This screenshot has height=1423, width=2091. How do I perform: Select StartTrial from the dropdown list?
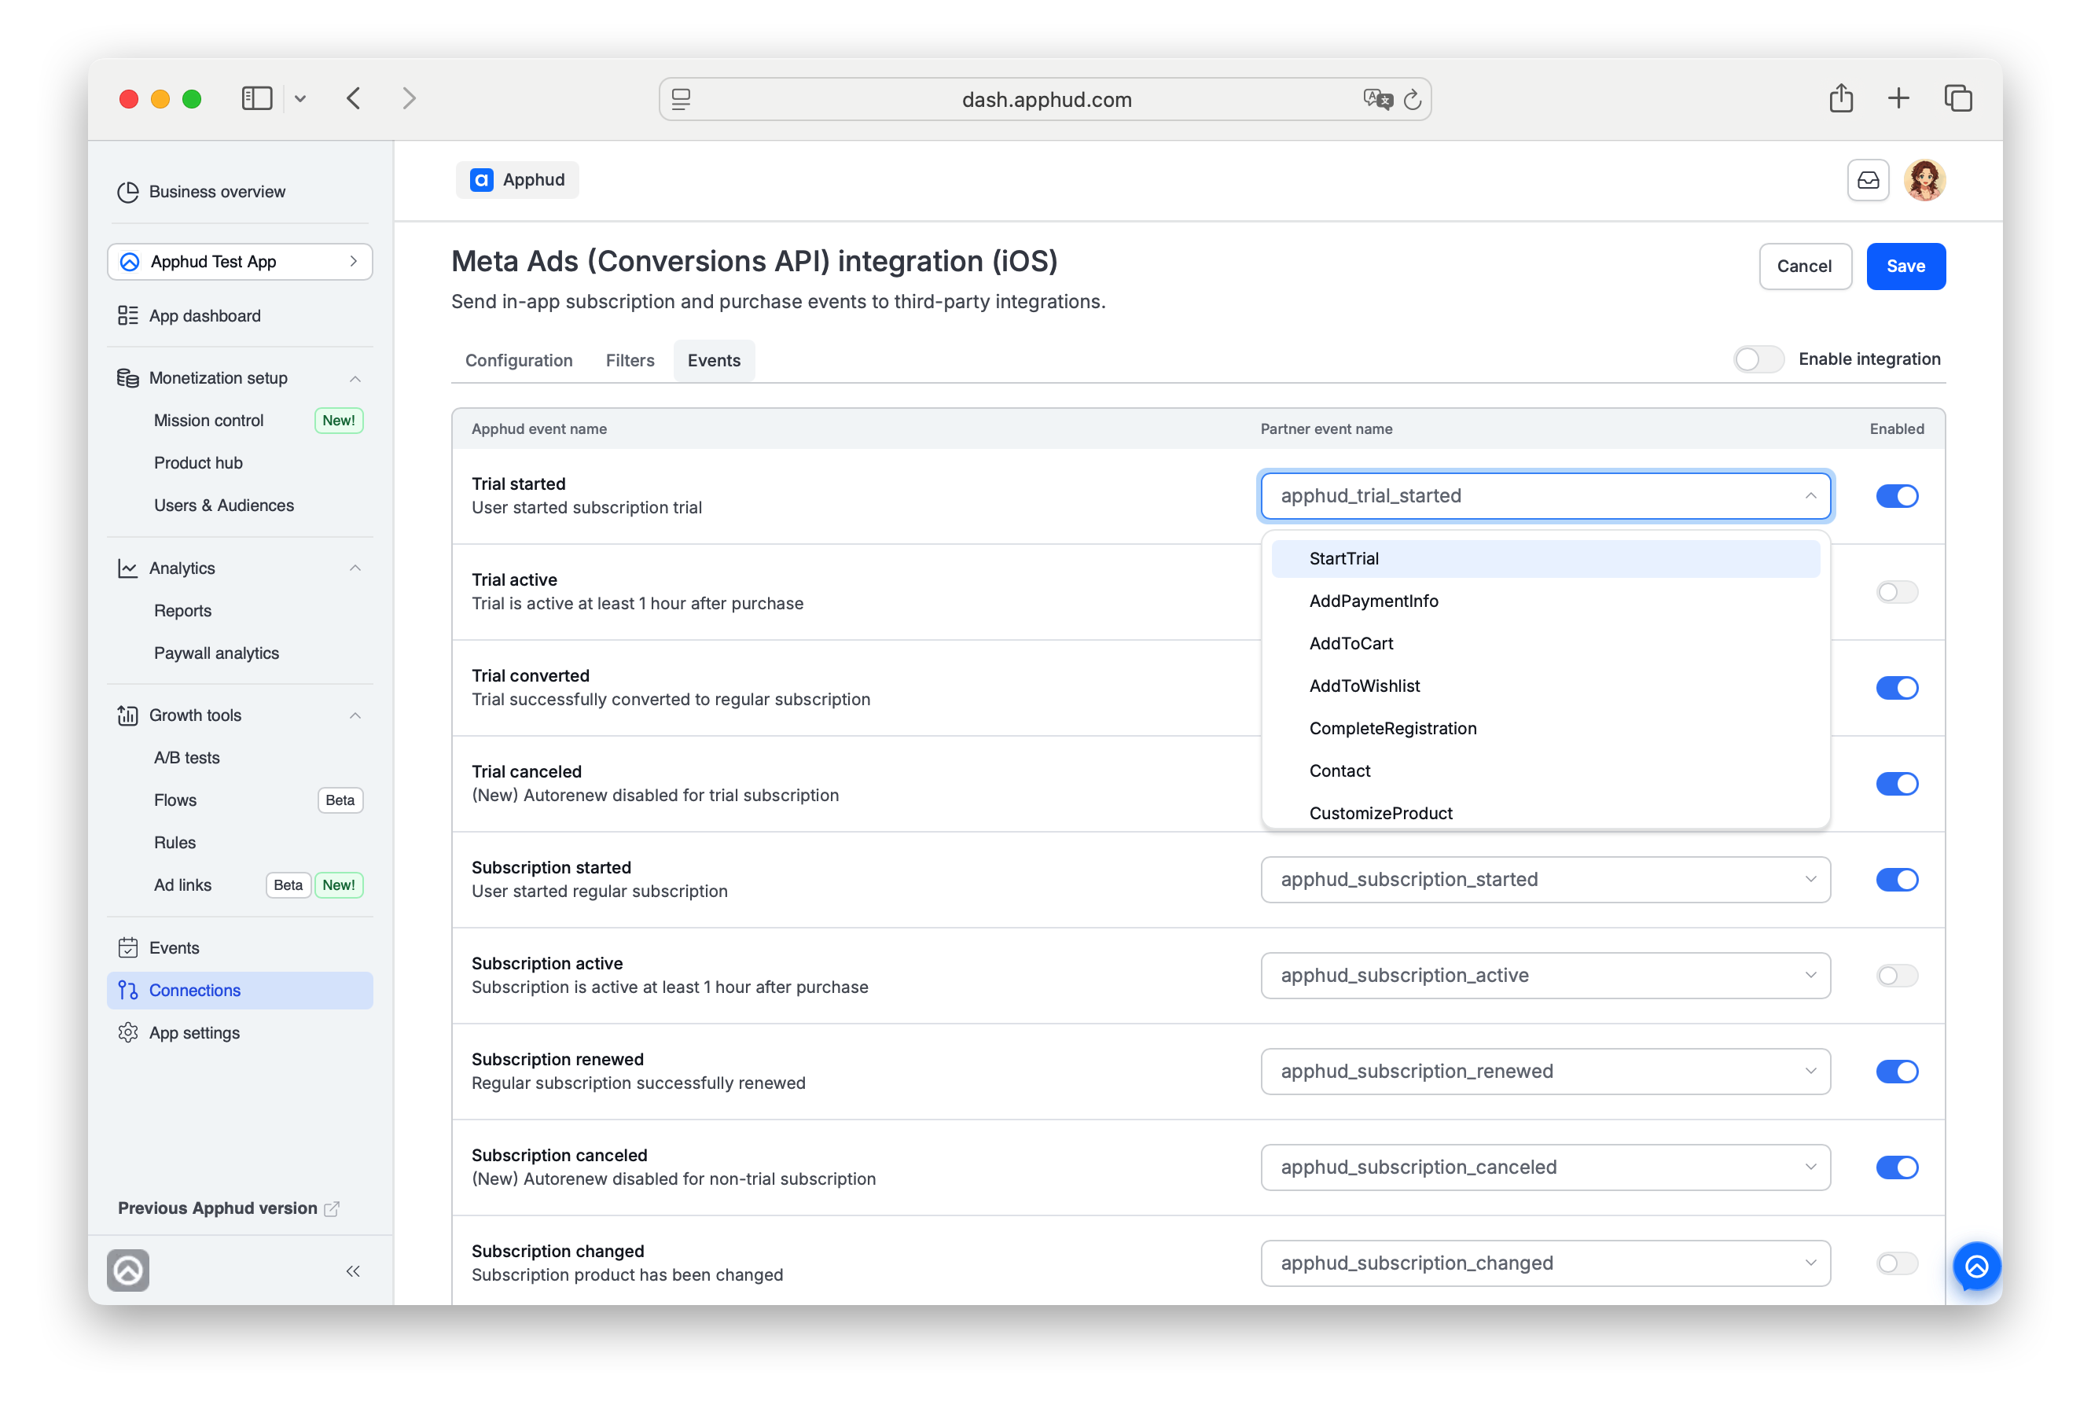coord(1545,559)
